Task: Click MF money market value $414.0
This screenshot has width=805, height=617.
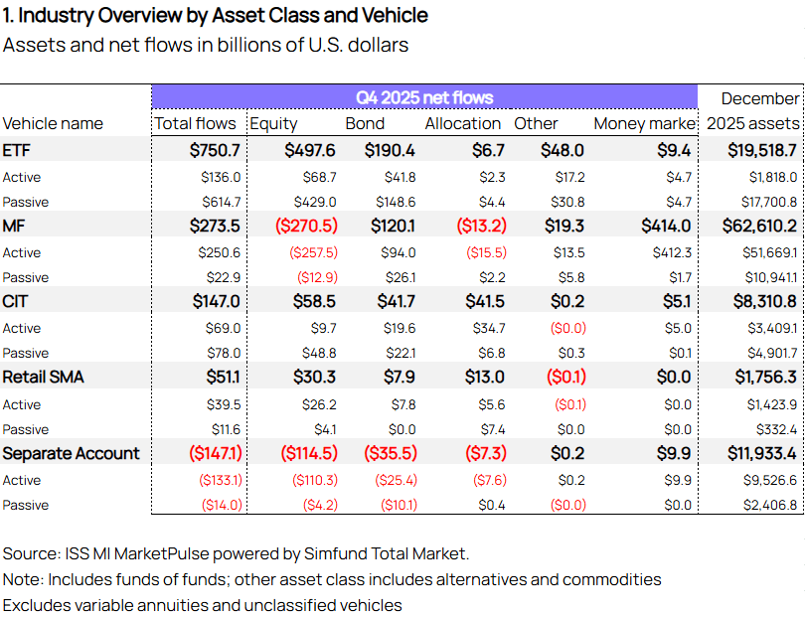Action: click(x=666, y=226)
